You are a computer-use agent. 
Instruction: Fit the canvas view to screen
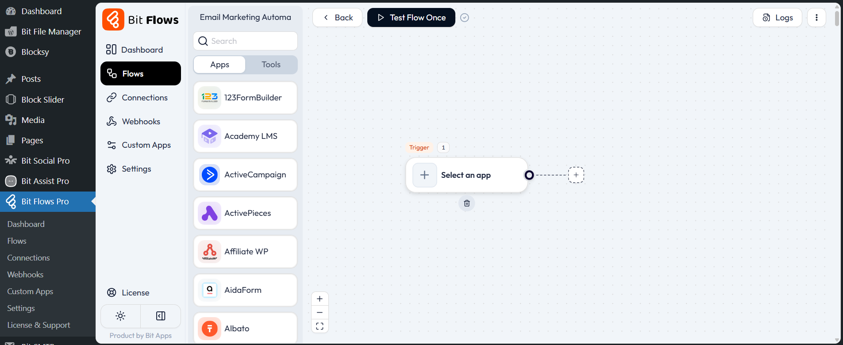320,326
